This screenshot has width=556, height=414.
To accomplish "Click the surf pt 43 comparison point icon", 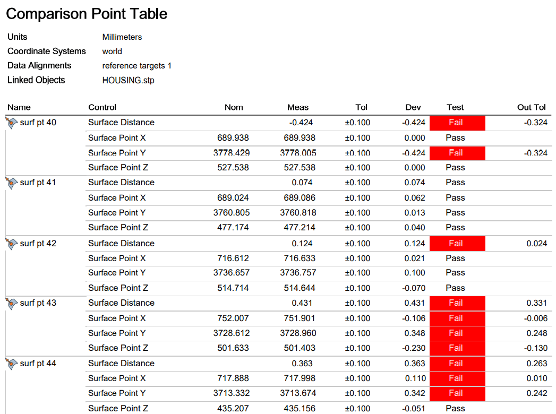I will coord(12,304).
